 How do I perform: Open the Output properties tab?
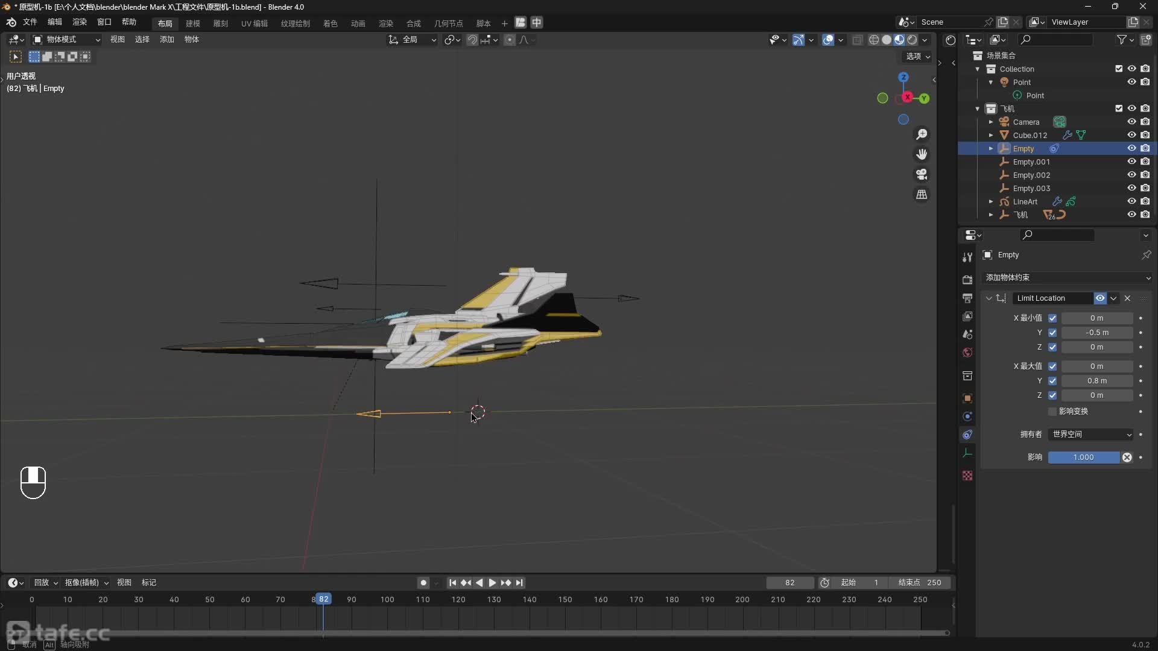click(x=967, y=298)
